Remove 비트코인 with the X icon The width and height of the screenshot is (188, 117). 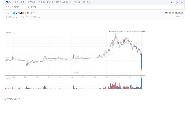pos(49,7)
